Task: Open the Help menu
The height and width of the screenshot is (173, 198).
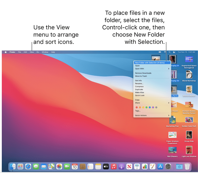Action: pos(53,52)
